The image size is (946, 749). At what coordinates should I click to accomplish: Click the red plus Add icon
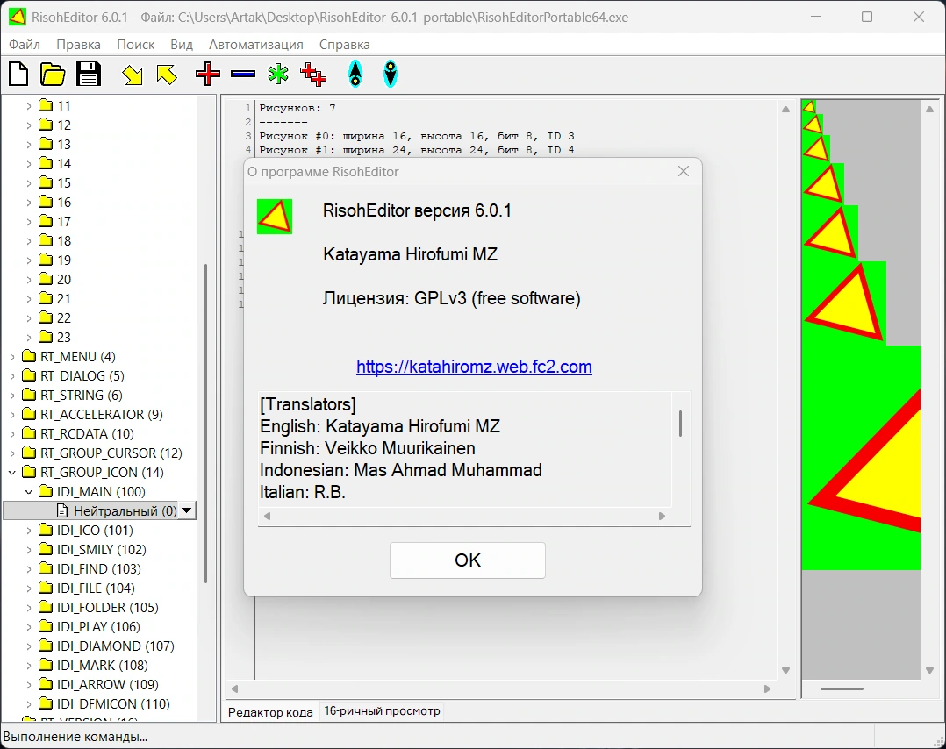point(208,75)
